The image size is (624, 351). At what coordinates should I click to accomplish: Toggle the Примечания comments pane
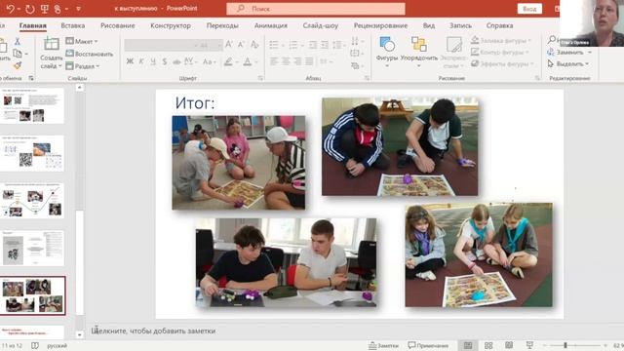pyautogui.click(x=428, y=345)
